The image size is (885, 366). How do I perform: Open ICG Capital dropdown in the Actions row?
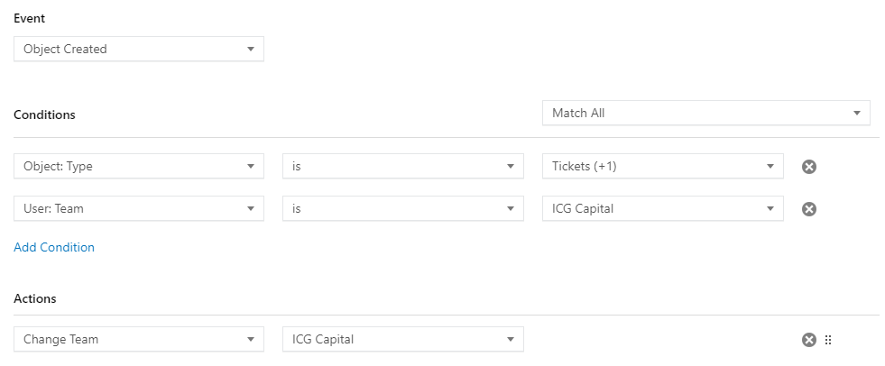pyautogui.click(x=403, y=340)
